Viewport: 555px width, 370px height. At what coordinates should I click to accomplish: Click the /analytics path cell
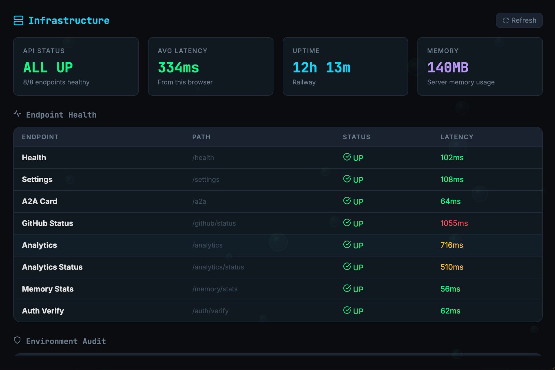[207, 245]
